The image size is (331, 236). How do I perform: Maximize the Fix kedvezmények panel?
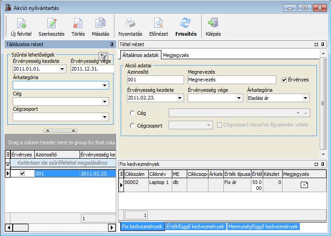coord(316,164)
